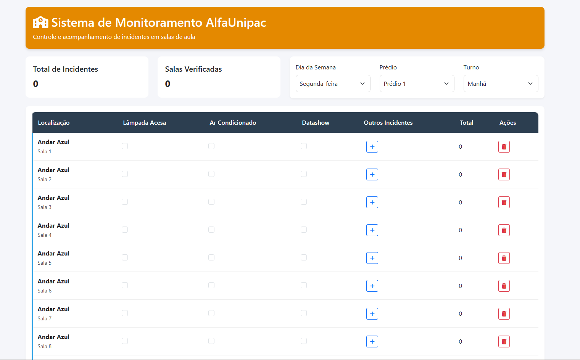Viewport: 580px width, 360px height.
Task: Click trash icon for Sala 4
Action: point(504,230)
